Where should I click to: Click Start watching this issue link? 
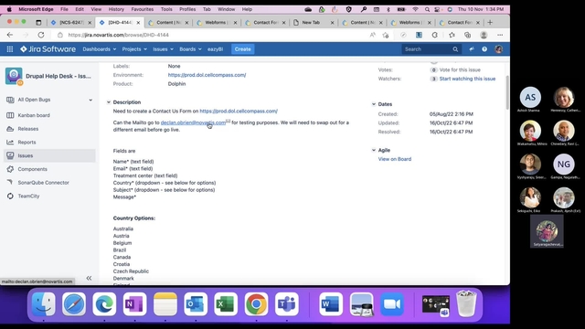[x=467, y=79]
